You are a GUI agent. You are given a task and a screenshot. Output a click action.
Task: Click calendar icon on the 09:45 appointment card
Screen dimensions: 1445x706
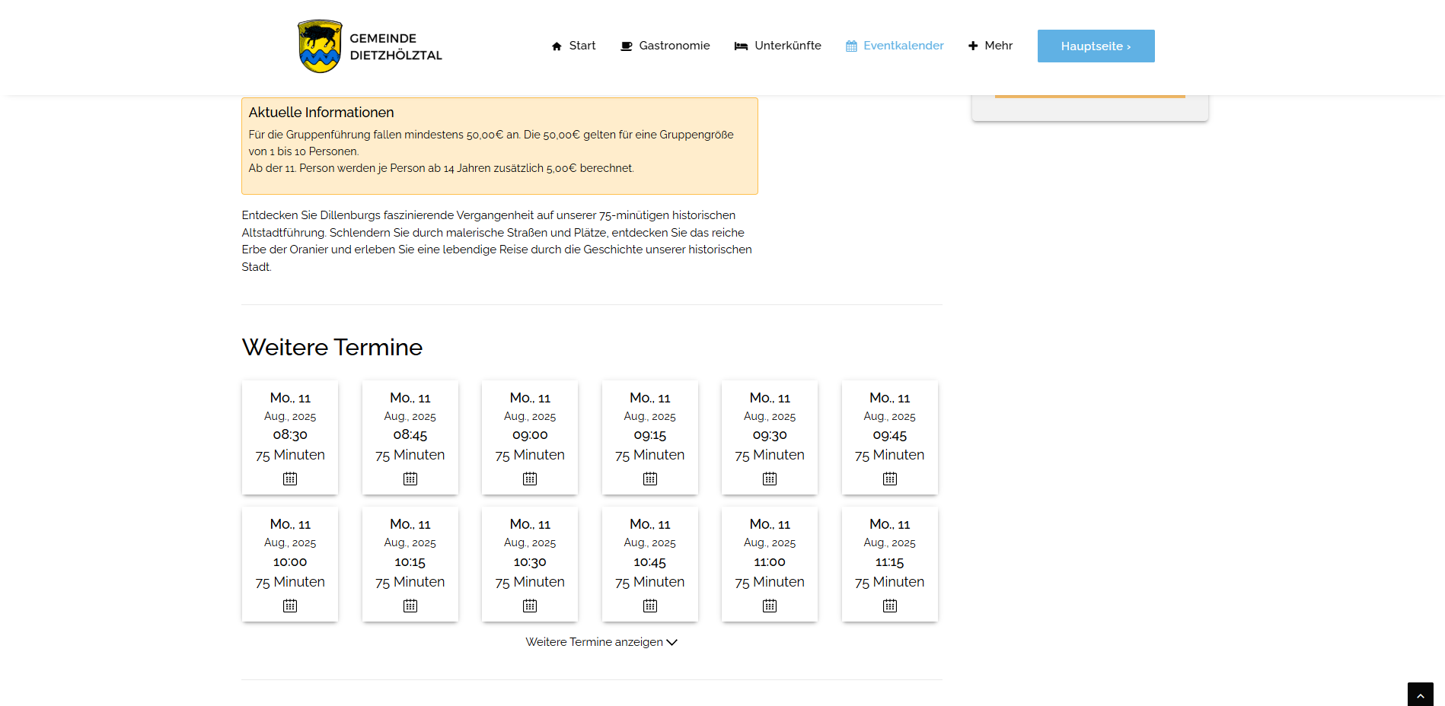pyautogui.click(x=890, y=479)
